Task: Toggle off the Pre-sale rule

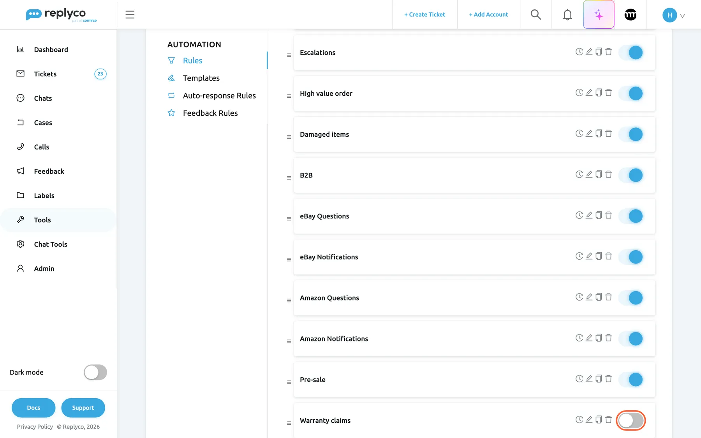Action: [631, 380]
